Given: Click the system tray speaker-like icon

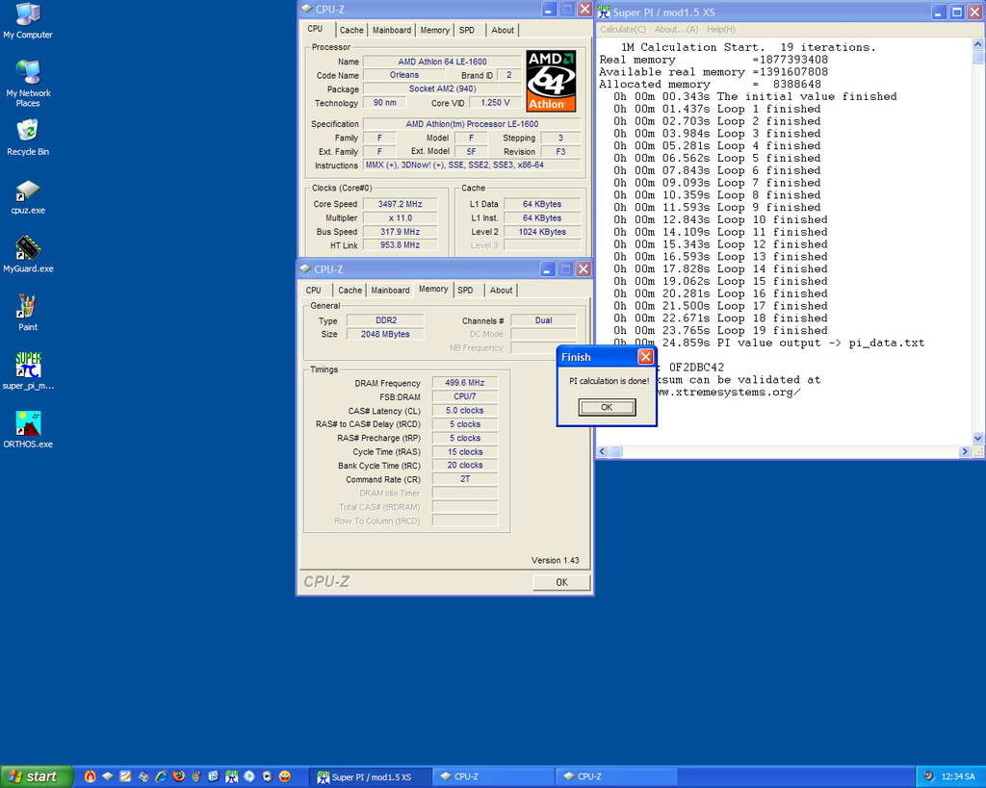Looking at the screenshot, I should [x=928, y=776].
